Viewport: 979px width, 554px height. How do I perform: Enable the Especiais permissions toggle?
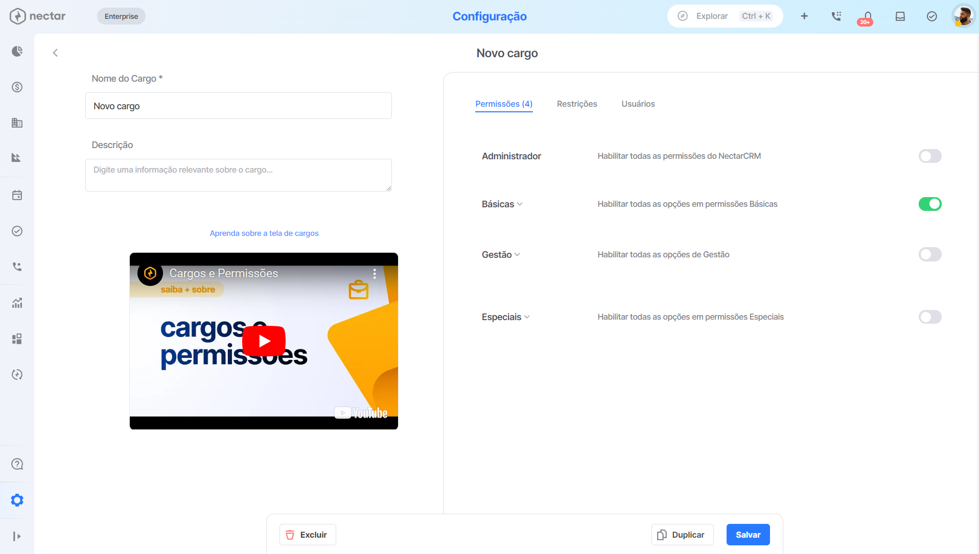point(930,317)
